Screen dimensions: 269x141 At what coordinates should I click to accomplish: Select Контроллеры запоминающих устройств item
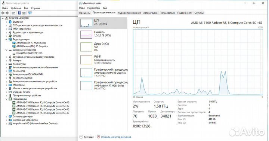[35, 81]
